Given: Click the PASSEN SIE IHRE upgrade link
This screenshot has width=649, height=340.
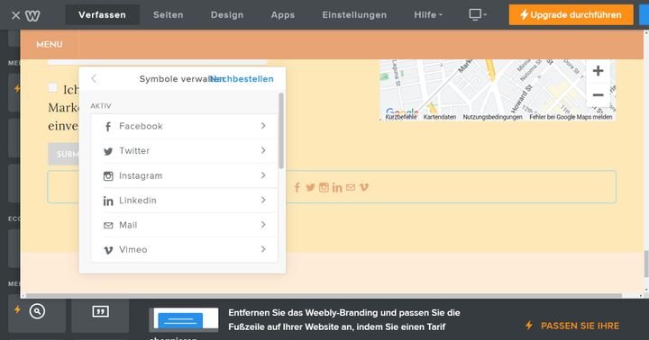Looking at the screenshot, I should [580, 326].
